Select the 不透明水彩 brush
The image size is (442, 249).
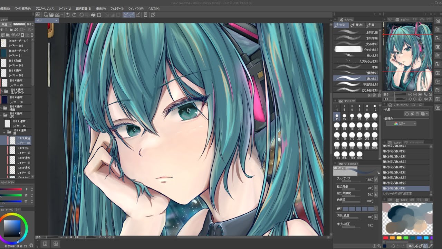[x=357, y=84]
